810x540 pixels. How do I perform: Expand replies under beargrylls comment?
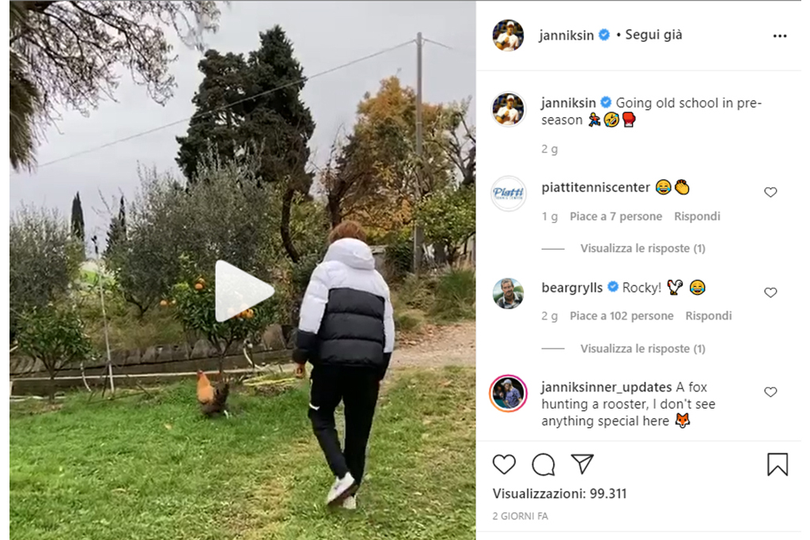coord(642,349)
